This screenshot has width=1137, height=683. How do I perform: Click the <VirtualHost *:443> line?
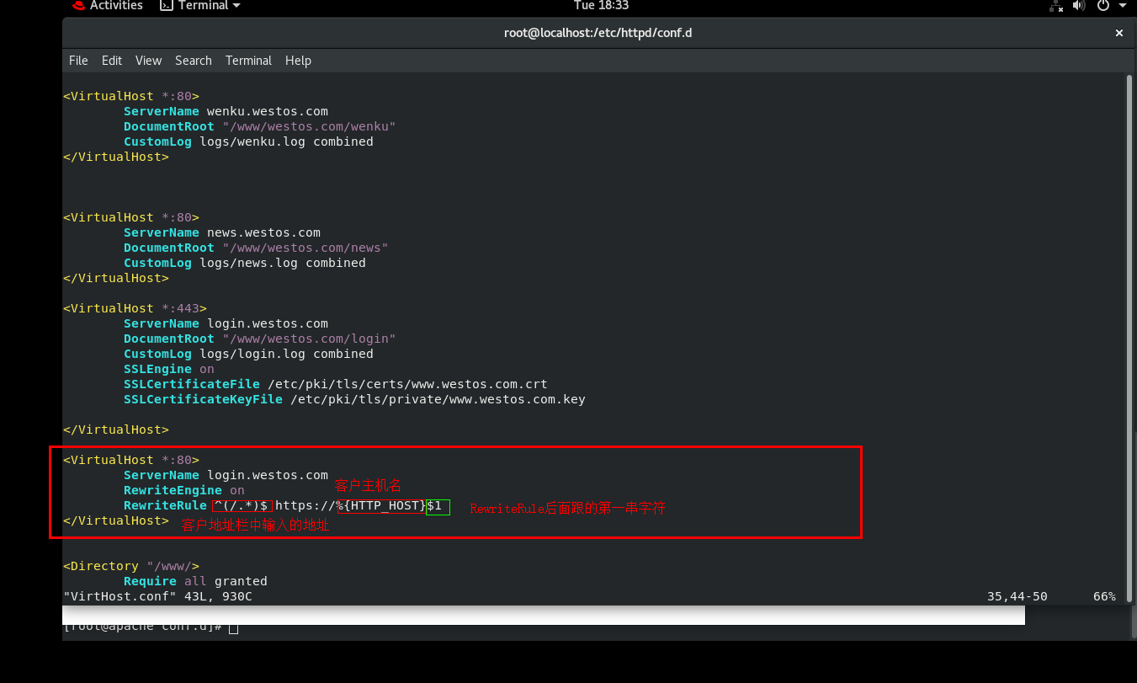[x=135, y=308]
